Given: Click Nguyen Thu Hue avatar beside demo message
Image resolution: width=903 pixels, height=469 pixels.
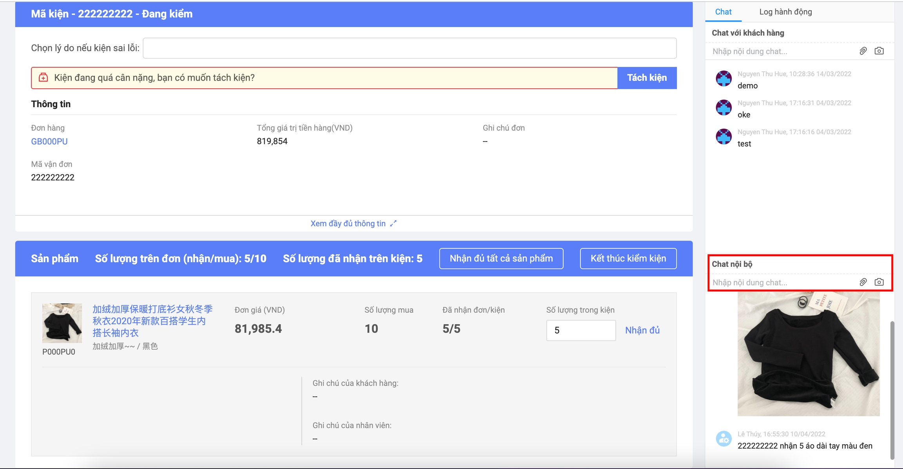Looking at the screenshot, I should [x=723, y=79].
